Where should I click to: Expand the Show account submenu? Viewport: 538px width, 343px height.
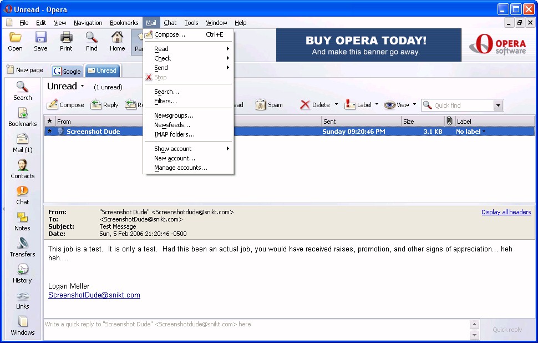pos(191,149)
